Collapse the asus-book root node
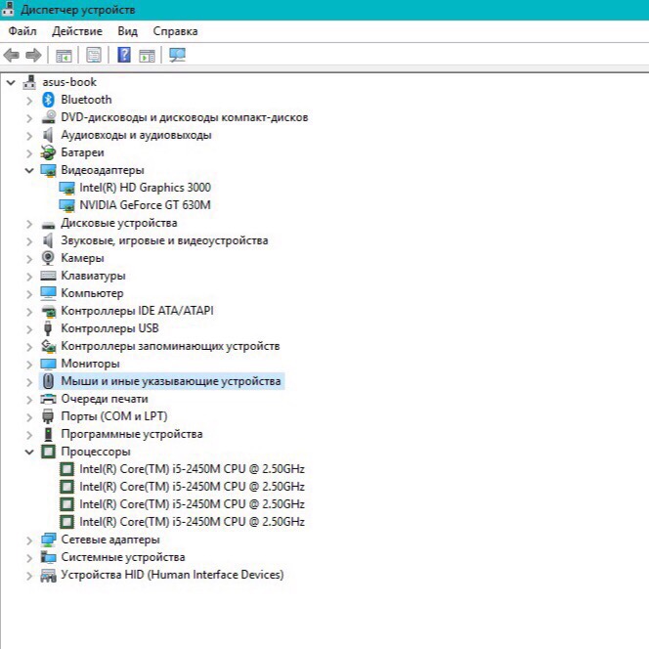Screen dimensions: 649x649 [x=11, y=82]
